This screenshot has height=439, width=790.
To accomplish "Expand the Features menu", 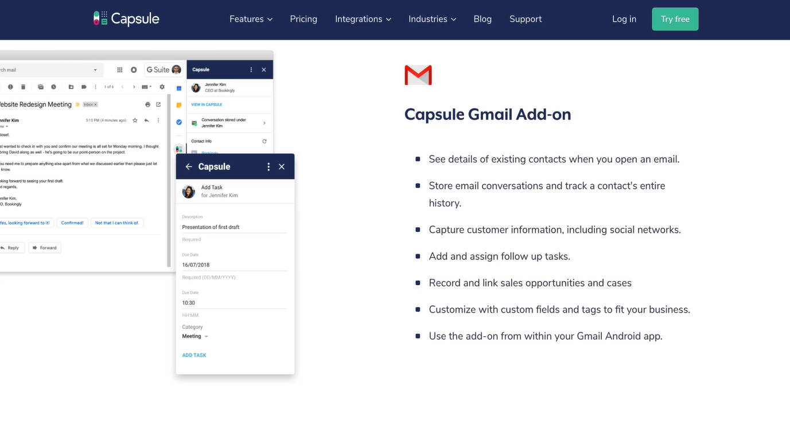I will coord(251,19).
